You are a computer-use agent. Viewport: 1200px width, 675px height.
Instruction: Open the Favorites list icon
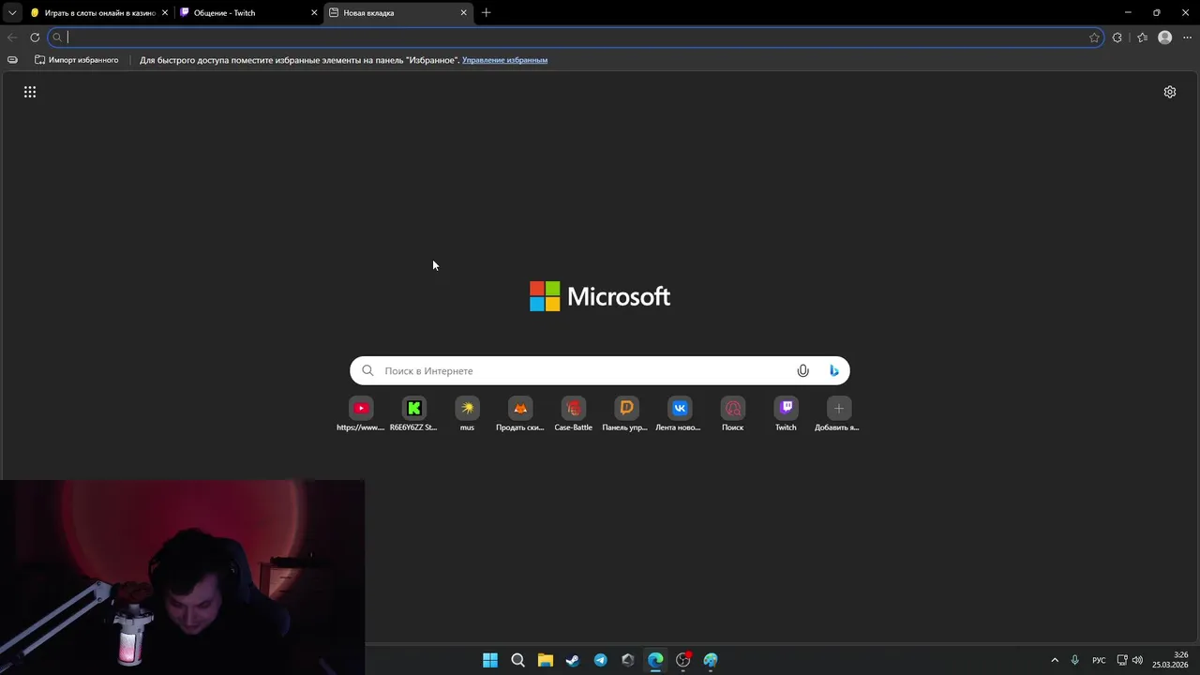(x=1142, y=37)
